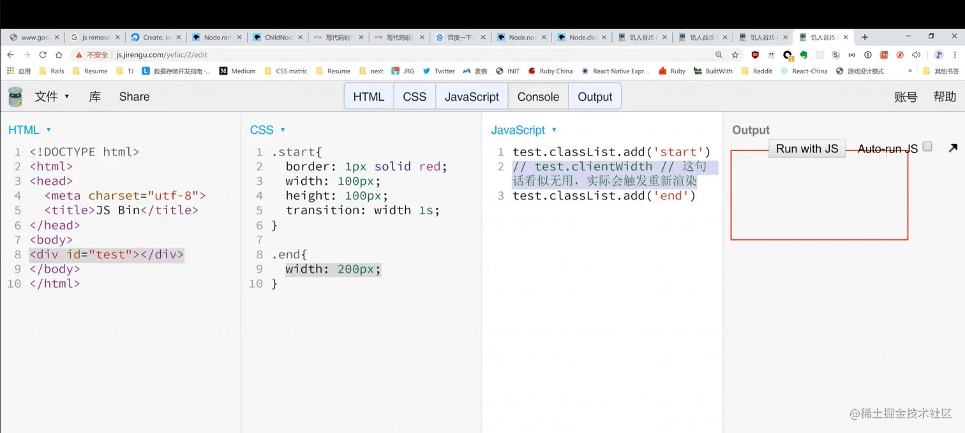965x433 pixels.
Task: Open the 账号 account link
Action: click(906, 97)
